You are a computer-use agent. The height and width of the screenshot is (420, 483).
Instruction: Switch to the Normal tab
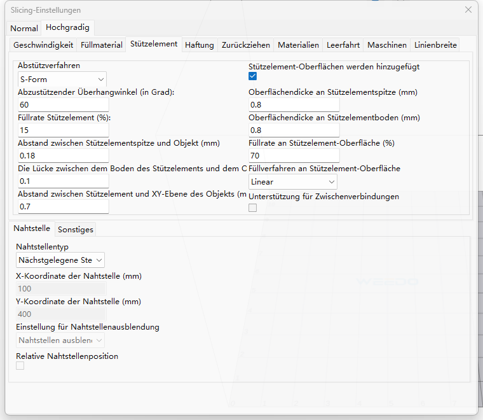[x=24, y=29]
